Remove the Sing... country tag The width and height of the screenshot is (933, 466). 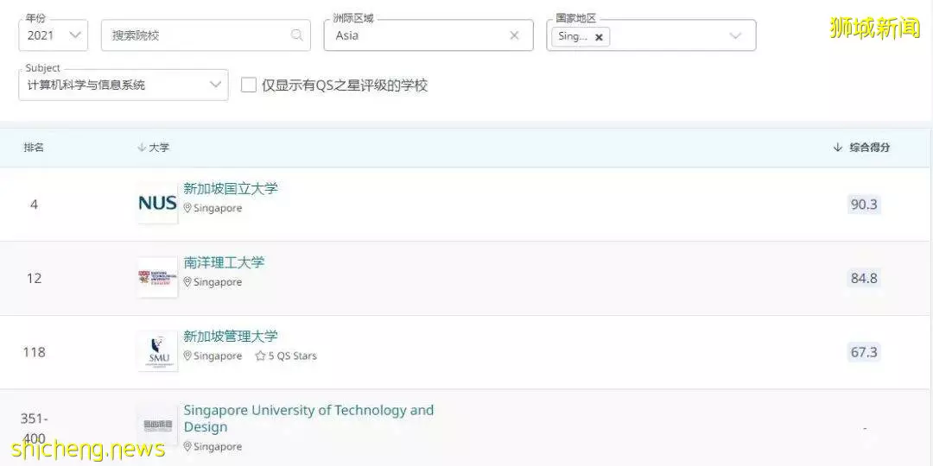tap(600, 37)
